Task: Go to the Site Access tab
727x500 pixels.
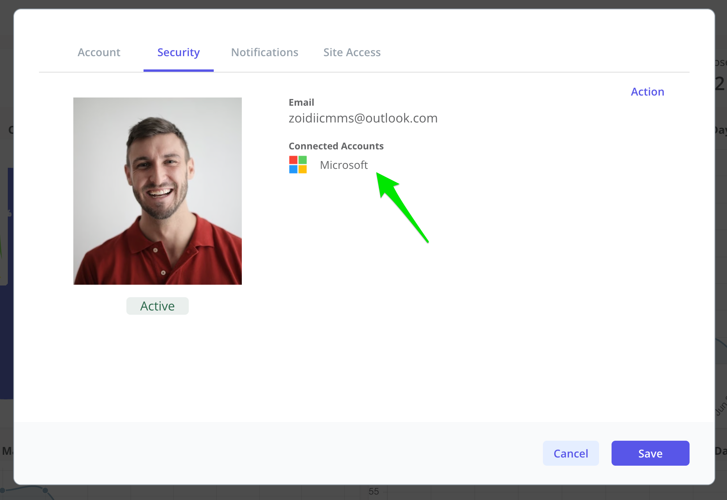Action: [x=352, y=52]
